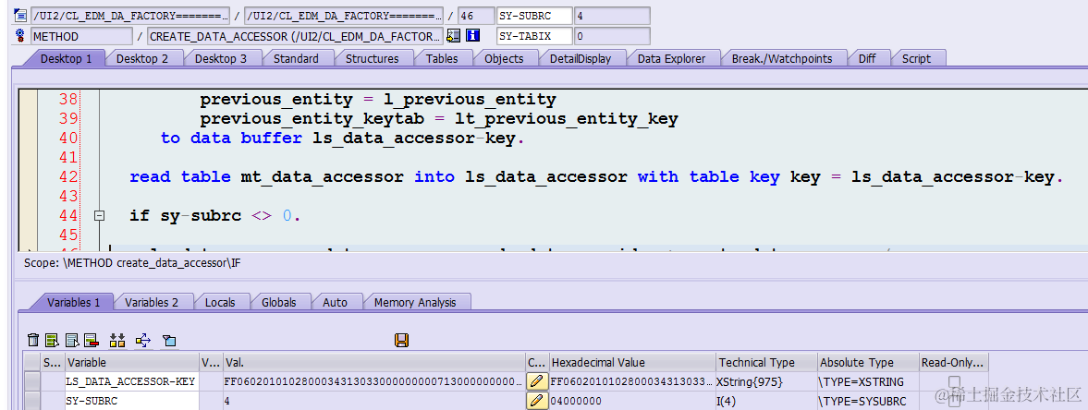Click the Technical Type column header

coord(766,362)
